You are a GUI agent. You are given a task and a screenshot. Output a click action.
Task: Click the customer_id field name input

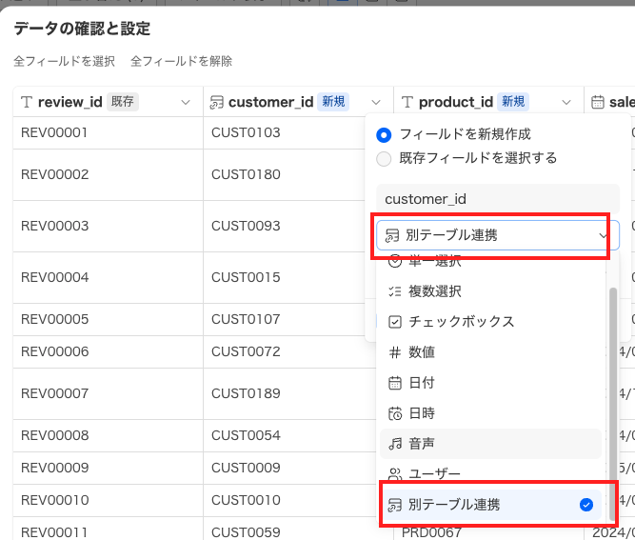click(x=497, y=199)
